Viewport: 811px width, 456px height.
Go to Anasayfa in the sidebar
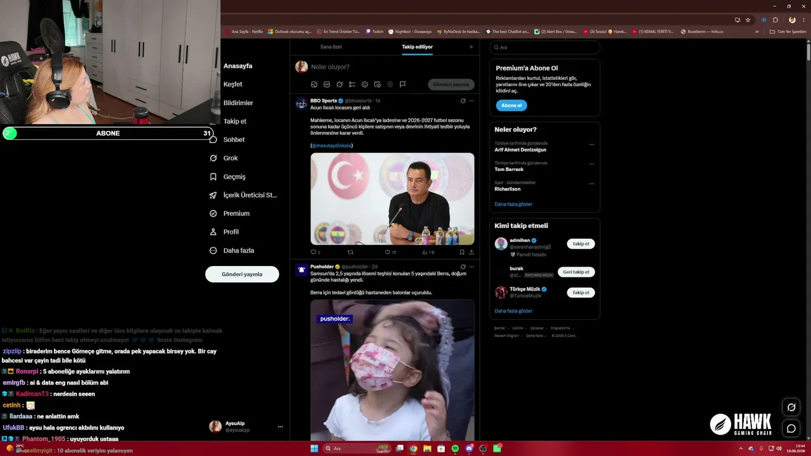point(238,66)
